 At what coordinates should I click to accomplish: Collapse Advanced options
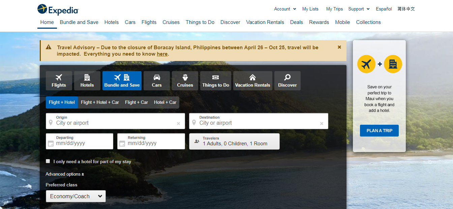[x=65, y=174]
